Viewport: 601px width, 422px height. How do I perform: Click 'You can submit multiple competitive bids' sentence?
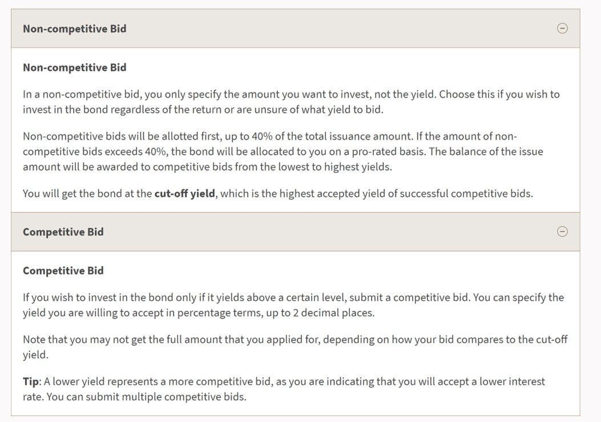[x=147, y=397]
